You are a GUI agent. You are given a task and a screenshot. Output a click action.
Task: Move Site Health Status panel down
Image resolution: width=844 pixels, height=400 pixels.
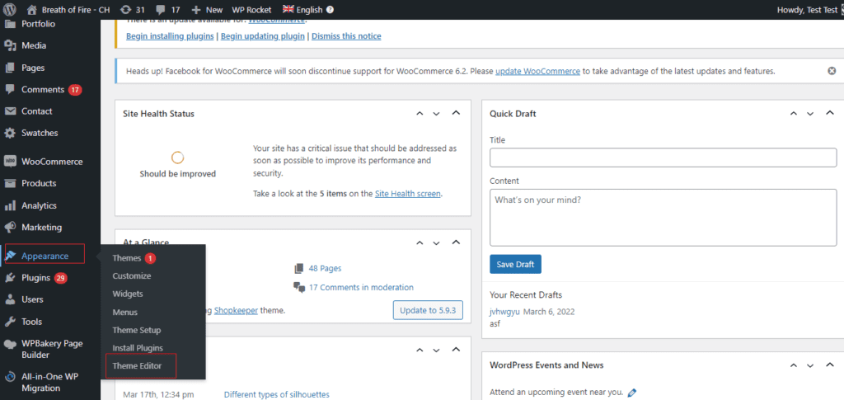click(x=437, y=114)
